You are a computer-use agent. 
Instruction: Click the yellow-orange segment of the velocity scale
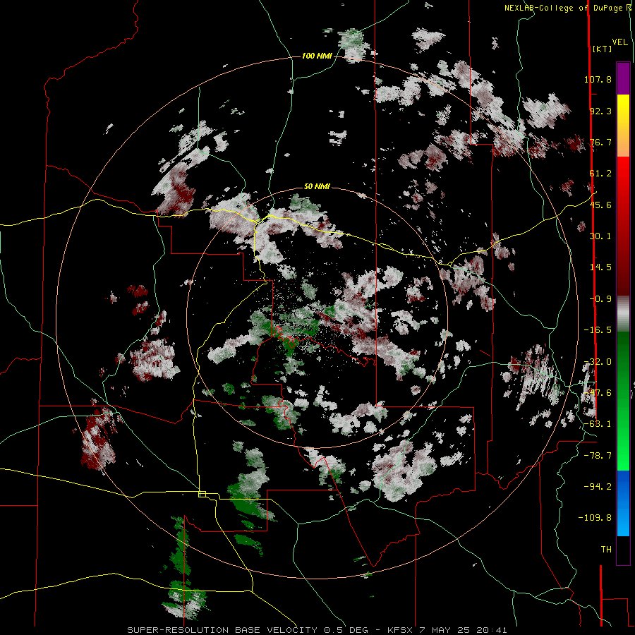coord(623,126)
